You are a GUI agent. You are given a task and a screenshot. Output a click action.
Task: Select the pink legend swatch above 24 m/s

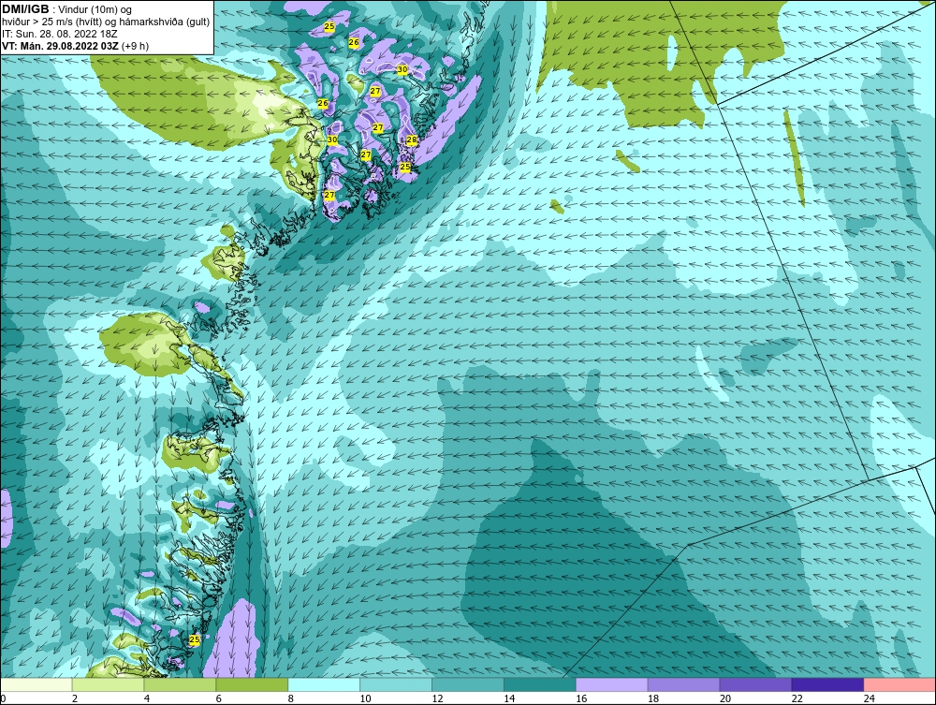[x=899, y=684]
